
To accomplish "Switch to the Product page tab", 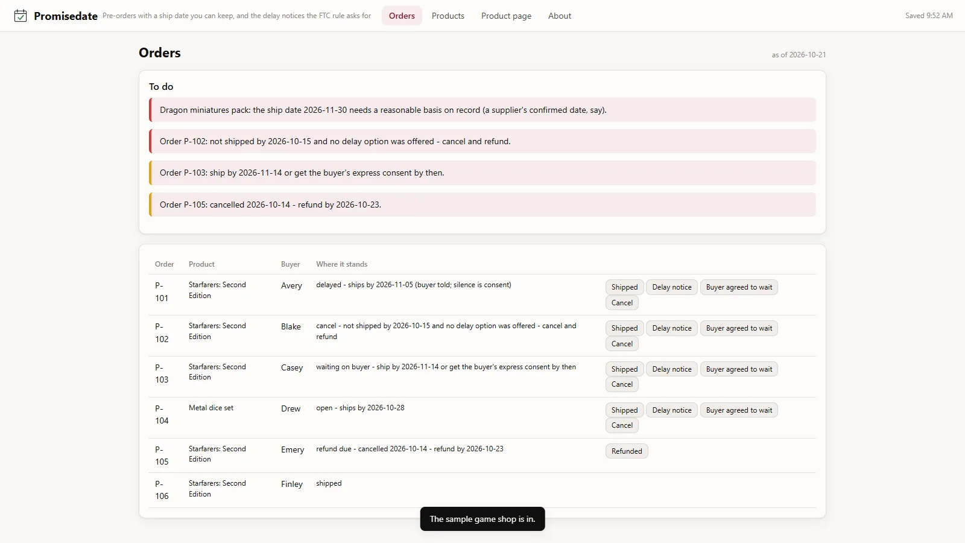I will pos(506,16).
